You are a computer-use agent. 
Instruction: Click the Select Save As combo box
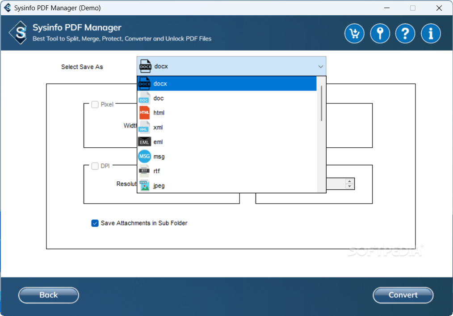pyautogui.click(x=231, y=66)
